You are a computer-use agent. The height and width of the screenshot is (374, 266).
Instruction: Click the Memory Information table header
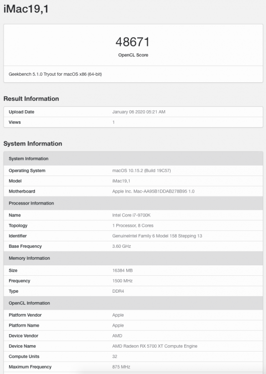(x=133, y=258)
